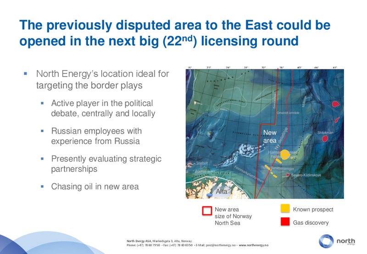Click the 'Finnmarkplattformen' map label
Screen dimensions: 367x254
(249, 174)
